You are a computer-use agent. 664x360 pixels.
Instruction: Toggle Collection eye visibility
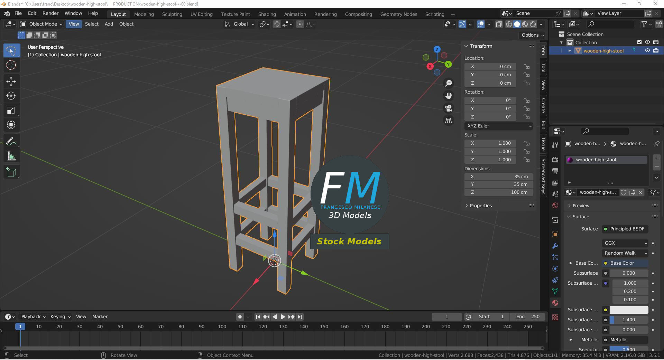click(647, 42)
